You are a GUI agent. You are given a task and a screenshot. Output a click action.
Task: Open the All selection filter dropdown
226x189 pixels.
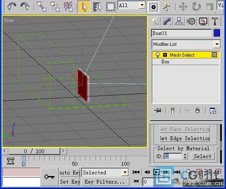132,5
